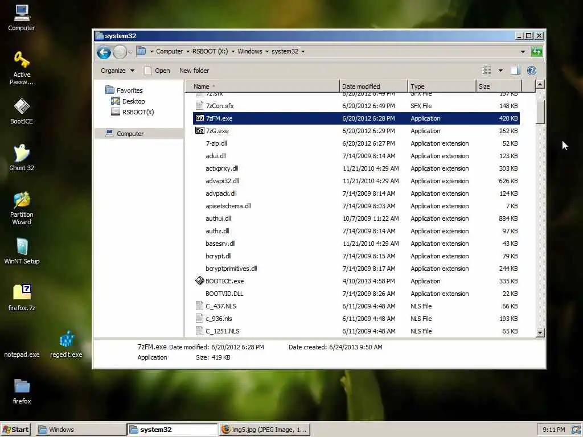Image resolution: width=583 pixels, height=437 pixels.
Task: Click the Open toolbar button
Action: (x=157, y=71)
